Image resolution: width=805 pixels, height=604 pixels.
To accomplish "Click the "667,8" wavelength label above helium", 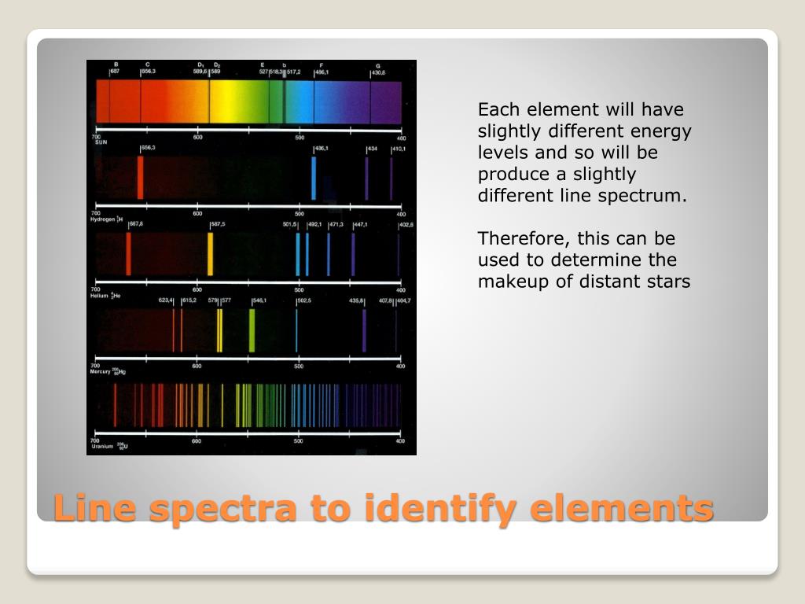I will pos(137,224).
